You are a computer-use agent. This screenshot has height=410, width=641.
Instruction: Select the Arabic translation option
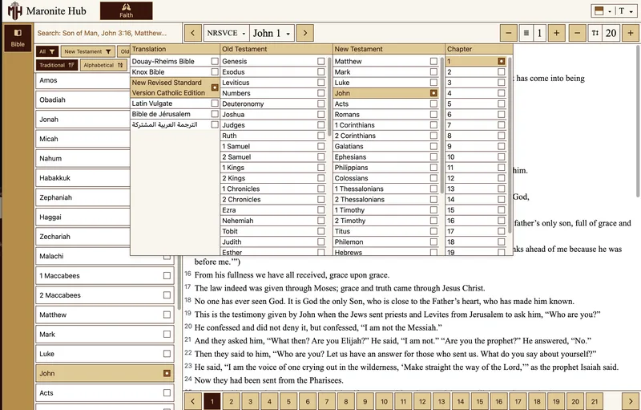pos(175,125)
